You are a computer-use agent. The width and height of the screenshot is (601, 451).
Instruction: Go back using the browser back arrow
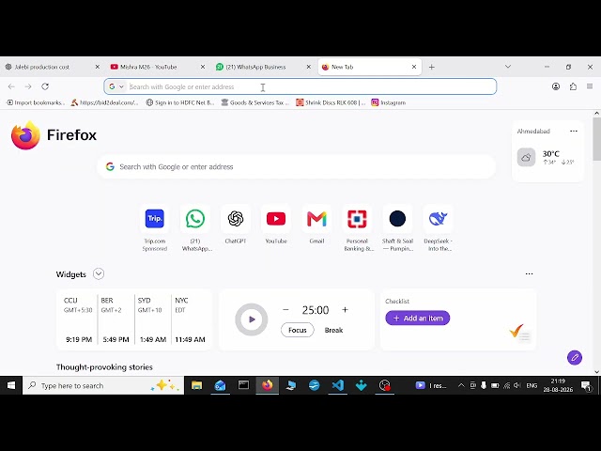coord(11,86)
